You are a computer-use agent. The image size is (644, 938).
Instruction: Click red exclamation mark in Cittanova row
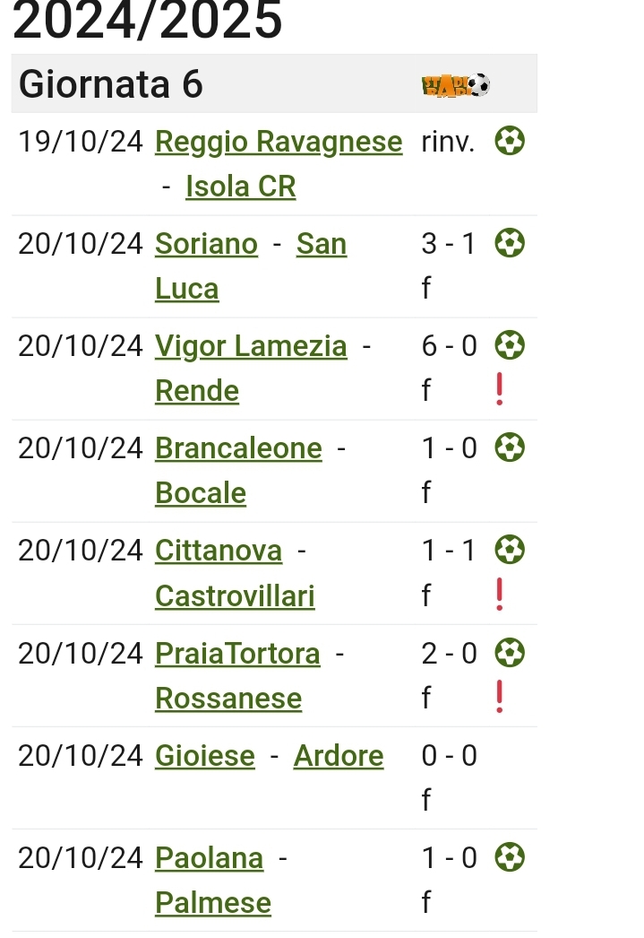point(500,595)
